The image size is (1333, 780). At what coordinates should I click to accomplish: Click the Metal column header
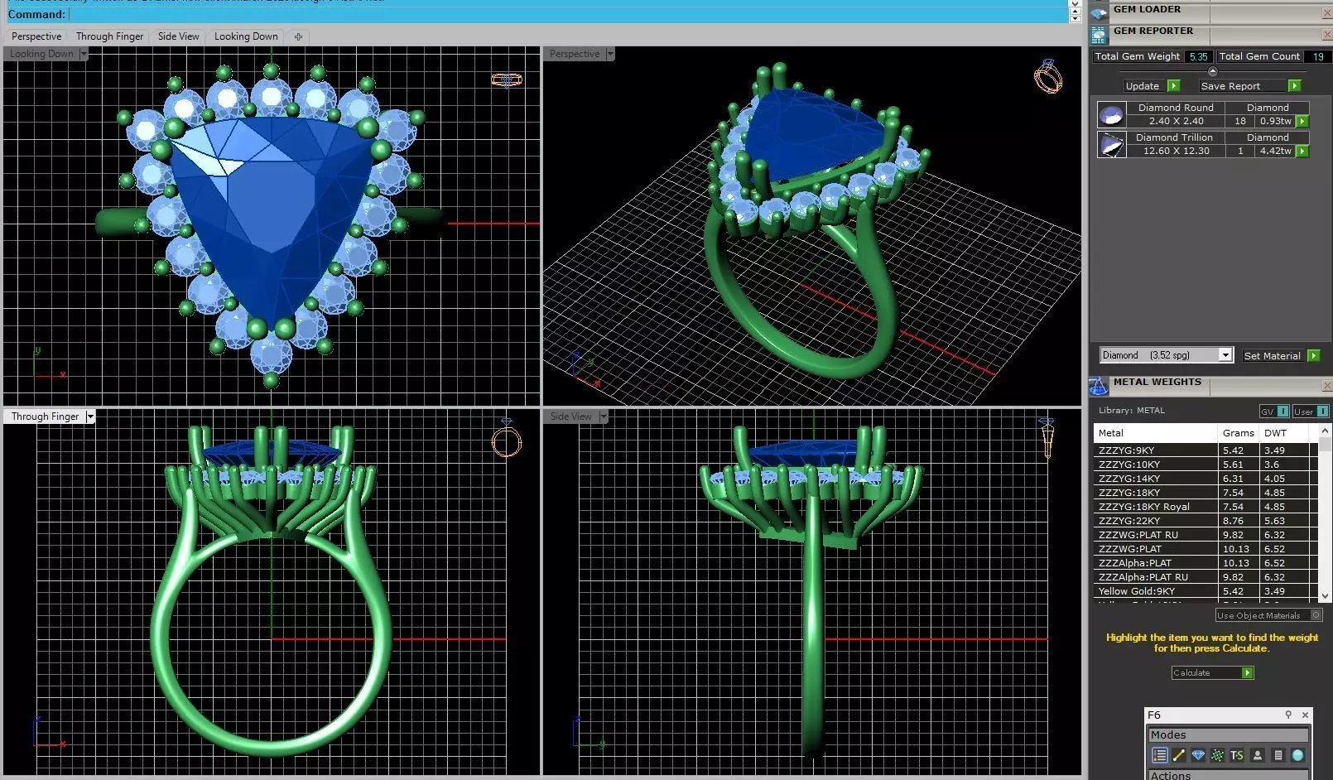(x=1156, y=433)
